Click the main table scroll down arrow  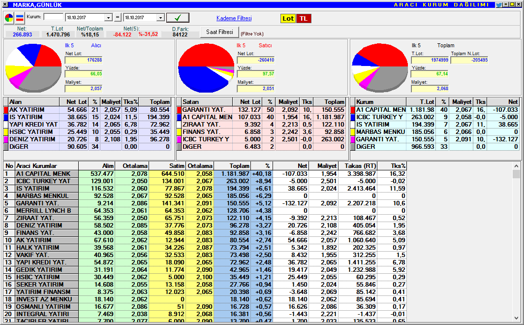click(516, 318)
